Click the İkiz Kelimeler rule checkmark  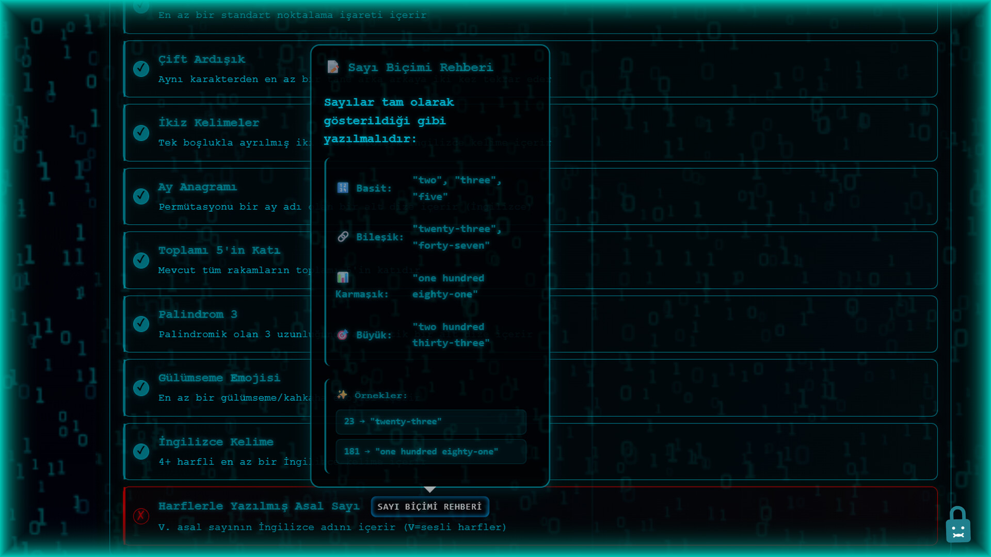point(141,133)
